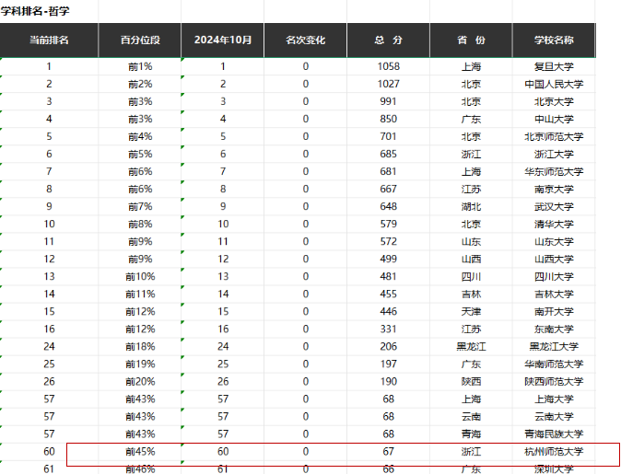Click the 名次变化 column header

pos(305,40)
